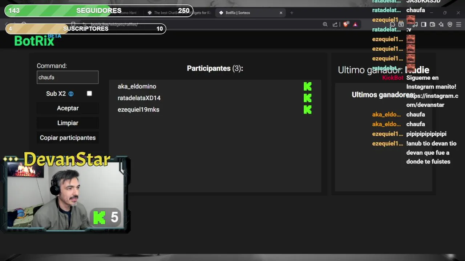465x261 pixels.
Task: Click the Kick icon next to ratadelataXD14
Action: pyautogui.click(x=308, y=98)
